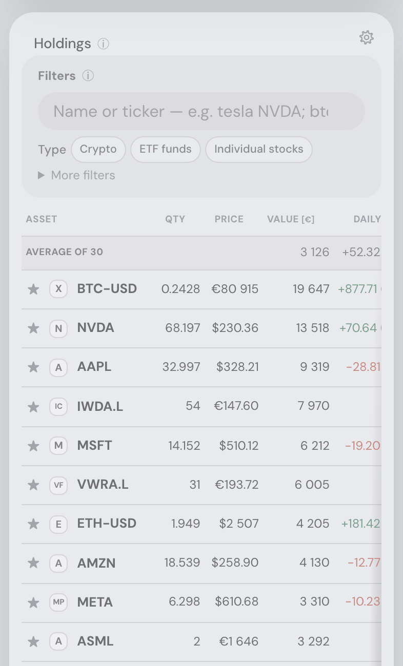Image resolution: width=403 pixels, height=666 pixels.
Task: Select the Individual stocks filter chip
Action: pos(259,150)
